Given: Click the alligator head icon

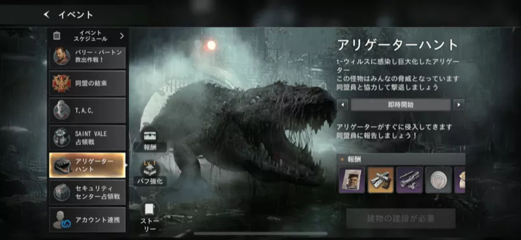Looking at the screenshot, I should point(62,165).
